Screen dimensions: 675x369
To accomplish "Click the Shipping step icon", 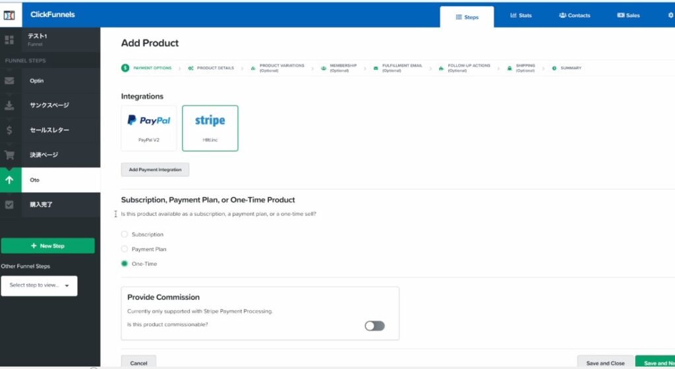I will pyautogui.click(x=510, y=68).
